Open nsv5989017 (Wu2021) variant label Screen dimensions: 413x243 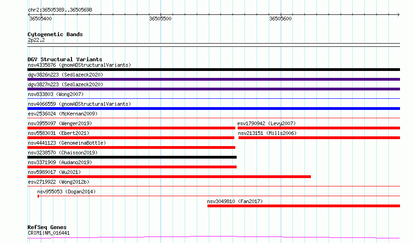tap(54, 172)
